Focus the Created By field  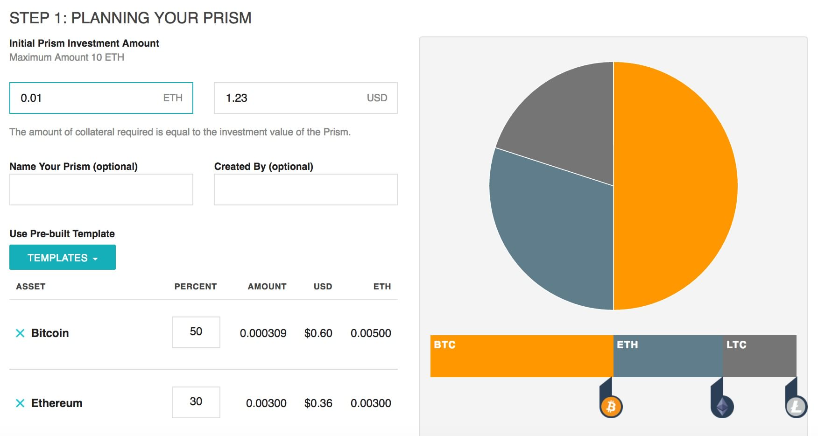(x=305, y=190)
